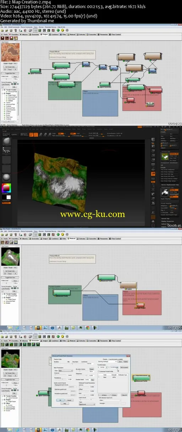Screen dimensions: 182x432
Task: Click the selected erosion node in 00:13:06 frame
Action: tap(128, 285)
